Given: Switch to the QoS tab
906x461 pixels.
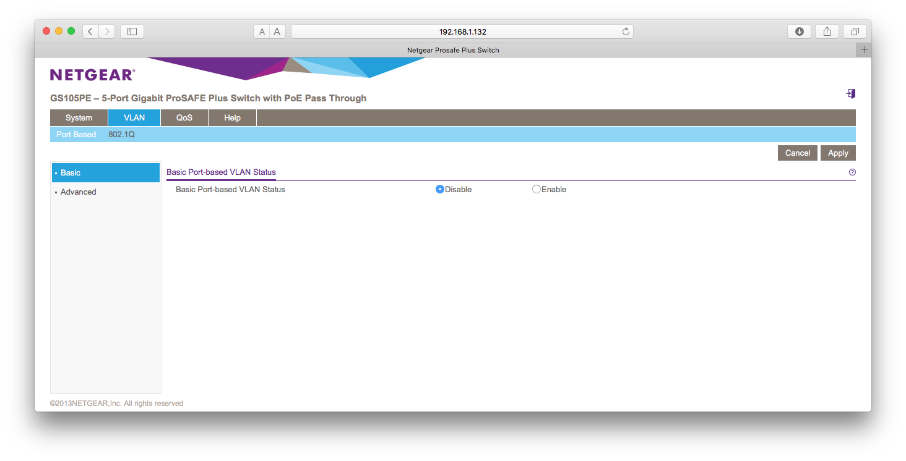Looking at the screenshot, I should pyautogui.click(x=184, y=118).
